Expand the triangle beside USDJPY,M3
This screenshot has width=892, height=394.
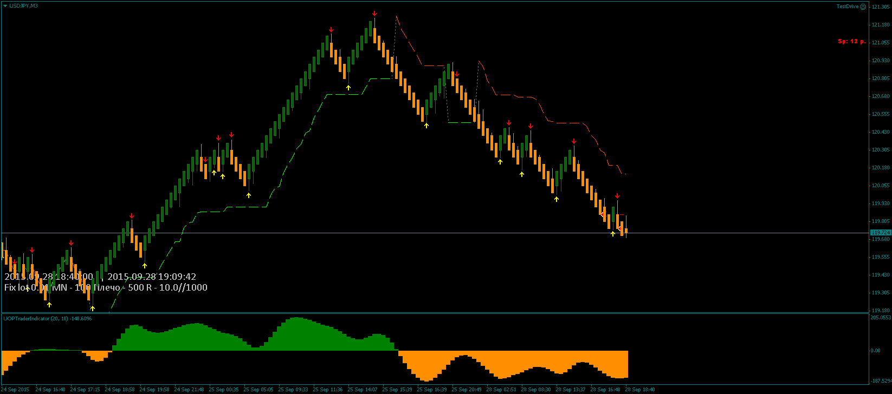click(x=5, y=5)
